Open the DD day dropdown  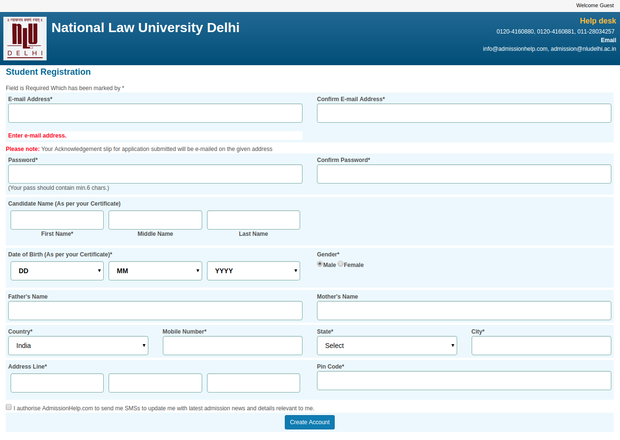coord(57,271)
